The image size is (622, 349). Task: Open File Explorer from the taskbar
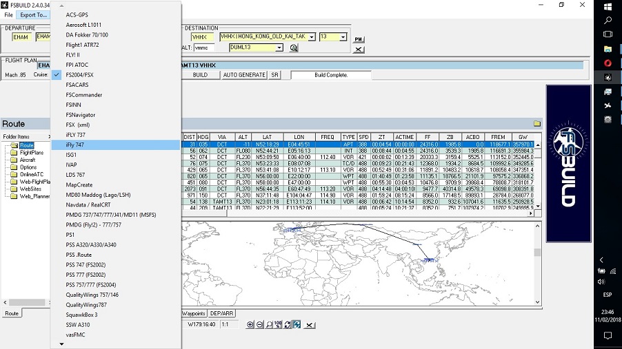click(x=608, y=49)
